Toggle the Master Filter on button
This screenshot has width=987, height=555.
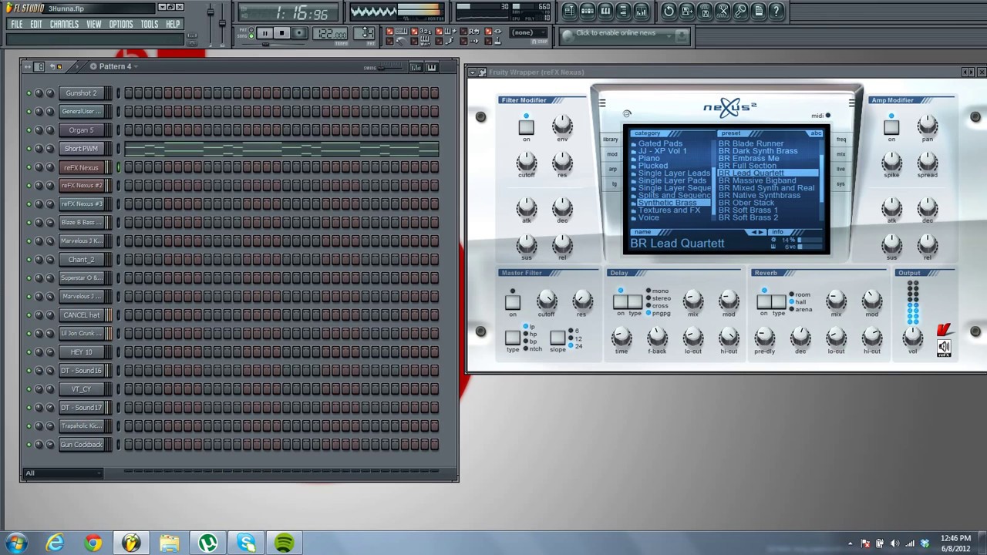click(x=513, y=301)
